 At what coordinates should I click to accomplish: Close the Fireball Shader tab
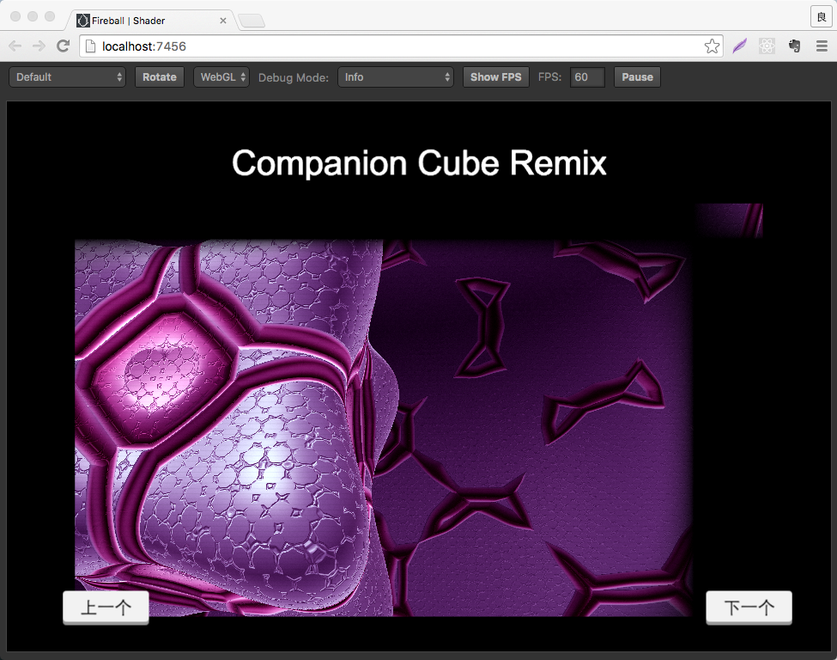[223, 21]
